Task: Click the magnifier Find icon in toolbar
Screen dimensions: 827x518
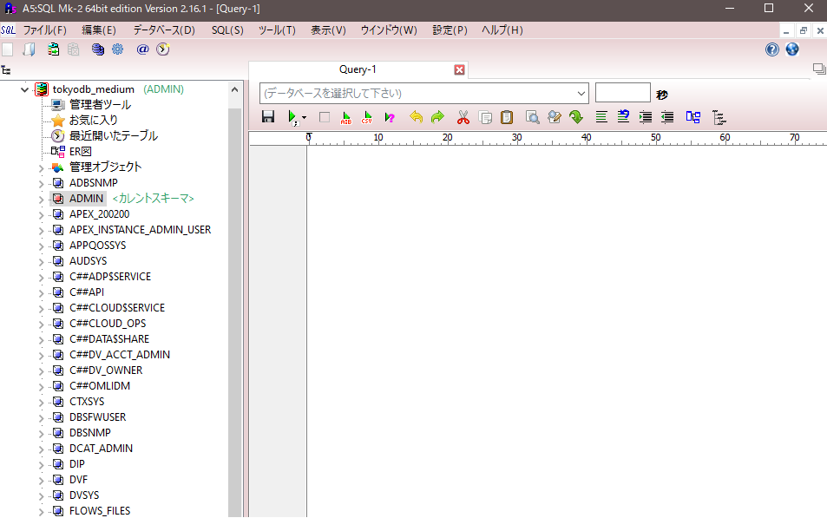Action: pyautogui.click(x=532, y=117)
